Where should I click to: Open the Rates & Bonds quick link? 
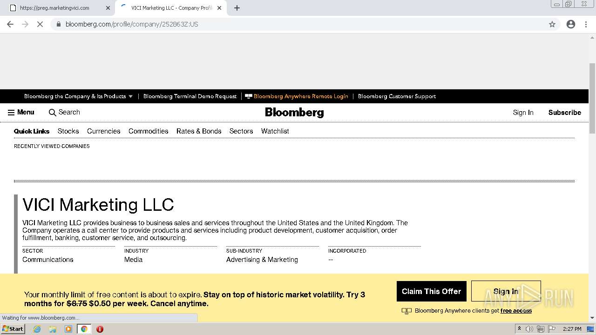[x=199, y=131]
